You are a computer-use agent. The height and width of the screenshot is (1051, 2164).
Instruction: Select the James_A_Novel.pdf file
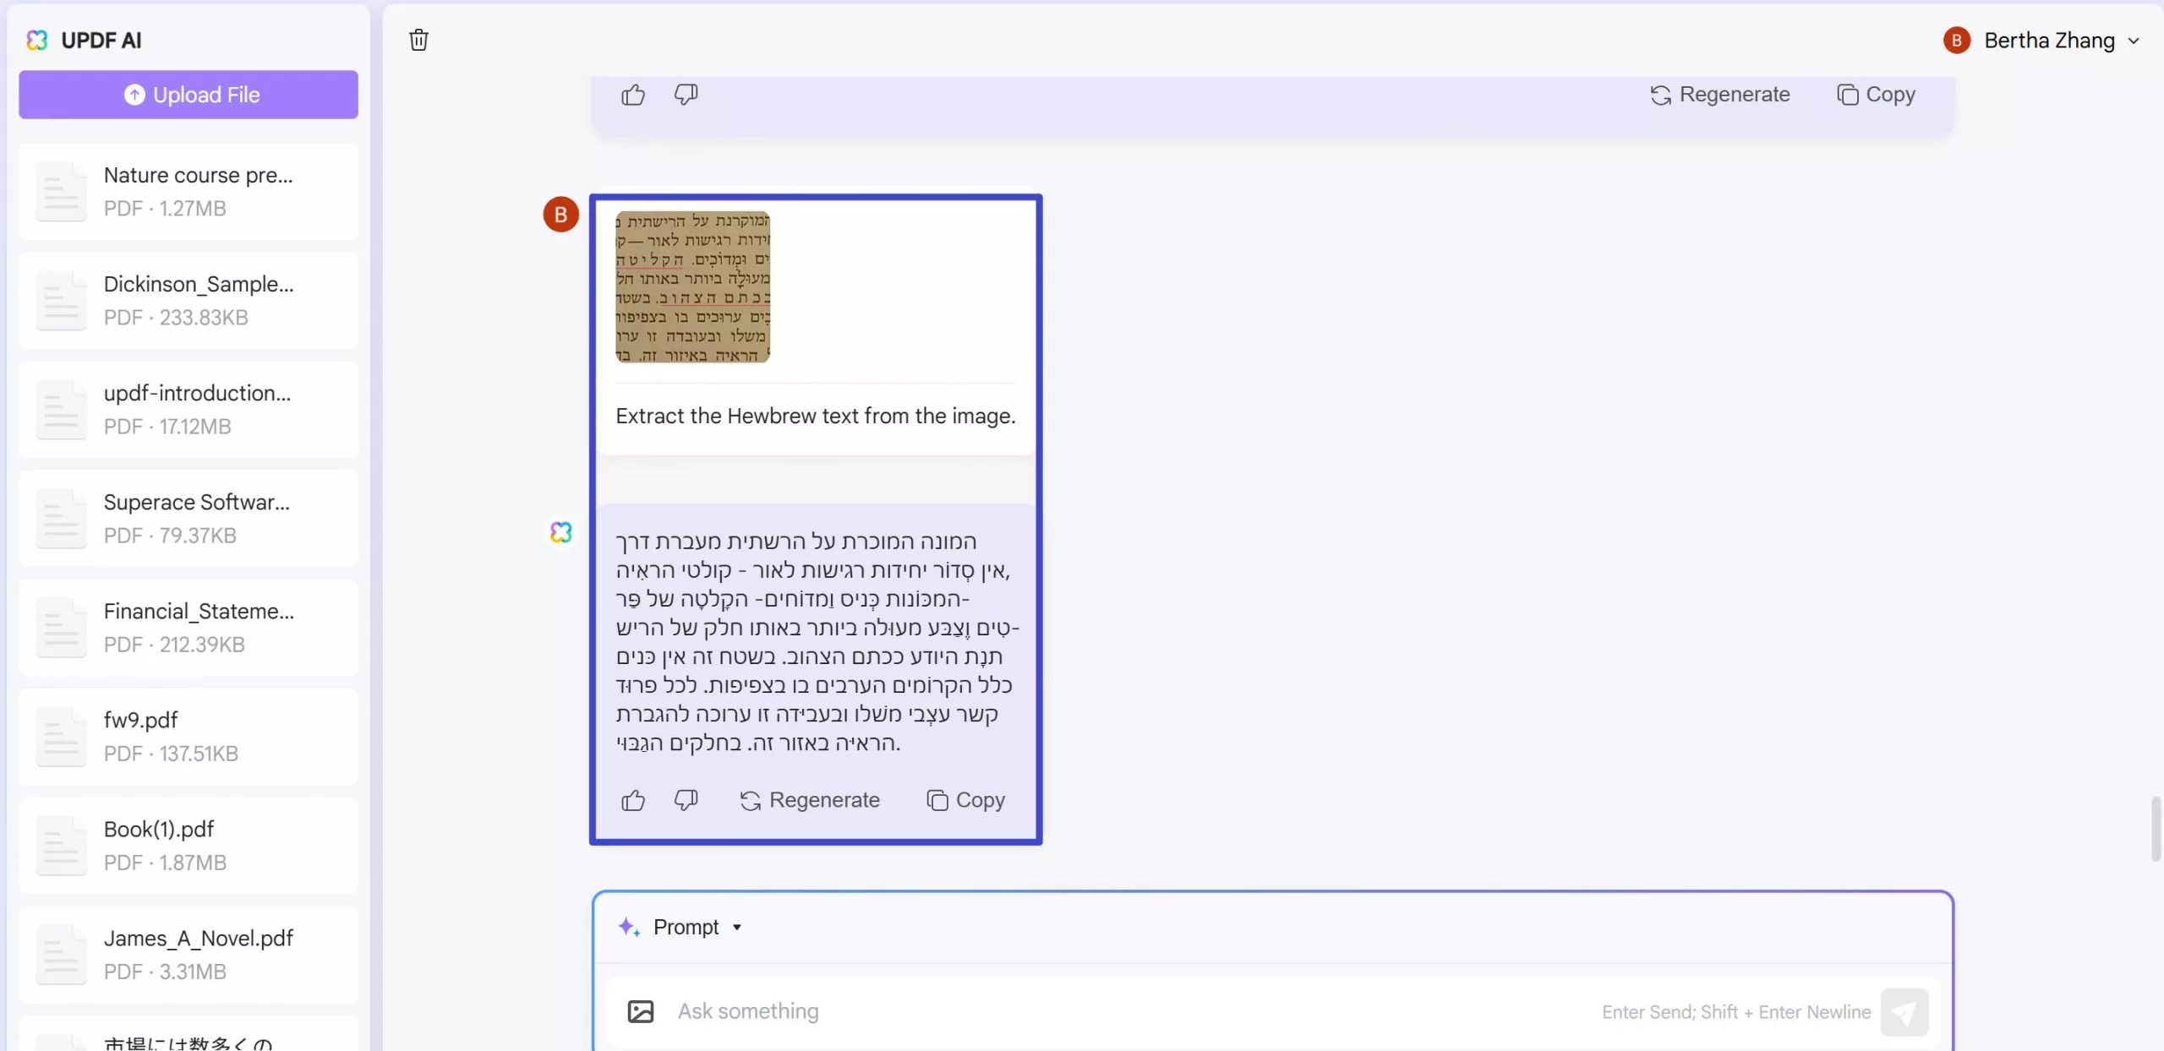point(197,953)
